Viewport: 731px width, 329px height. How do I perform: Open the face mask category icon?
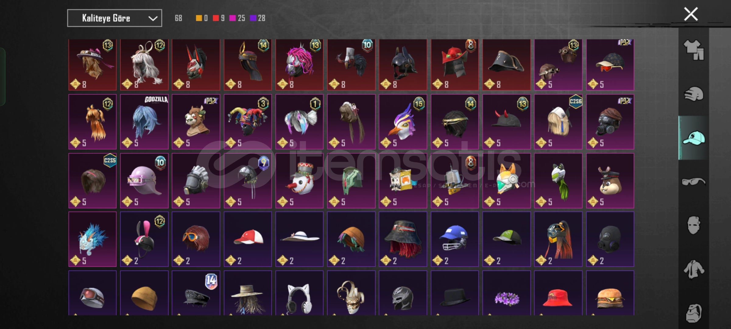[x=694, y=225]
